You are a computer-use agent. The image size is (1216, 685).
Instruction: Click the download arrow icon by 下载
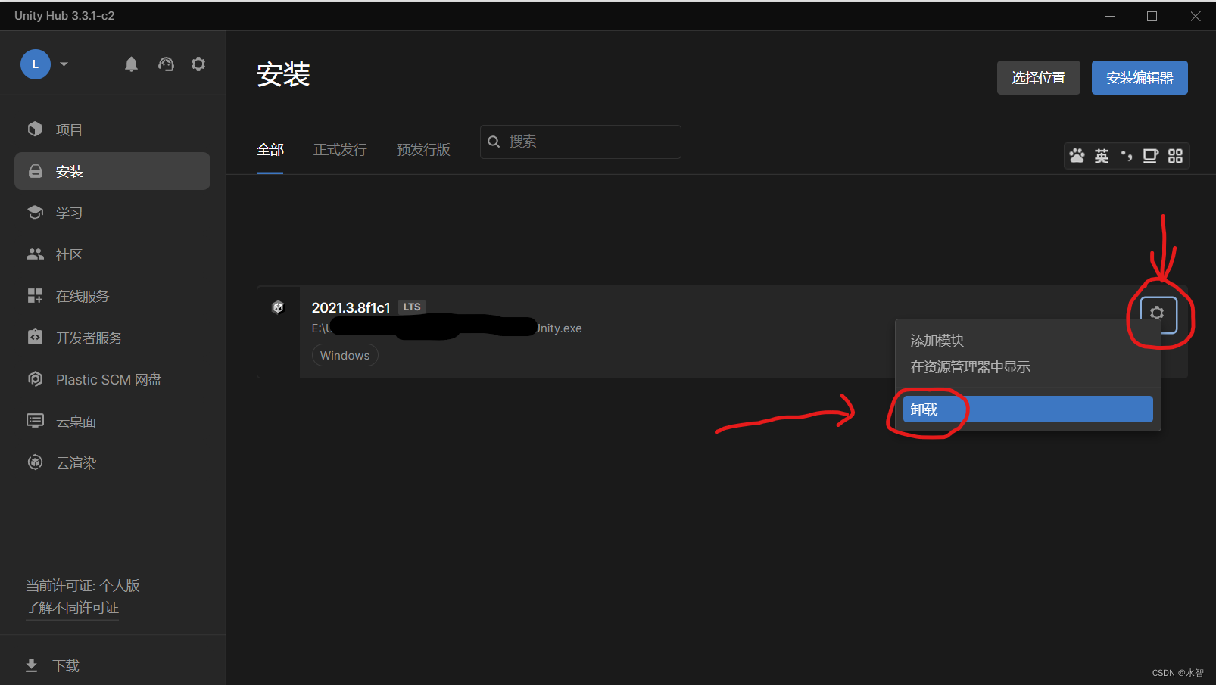[31, 665]
